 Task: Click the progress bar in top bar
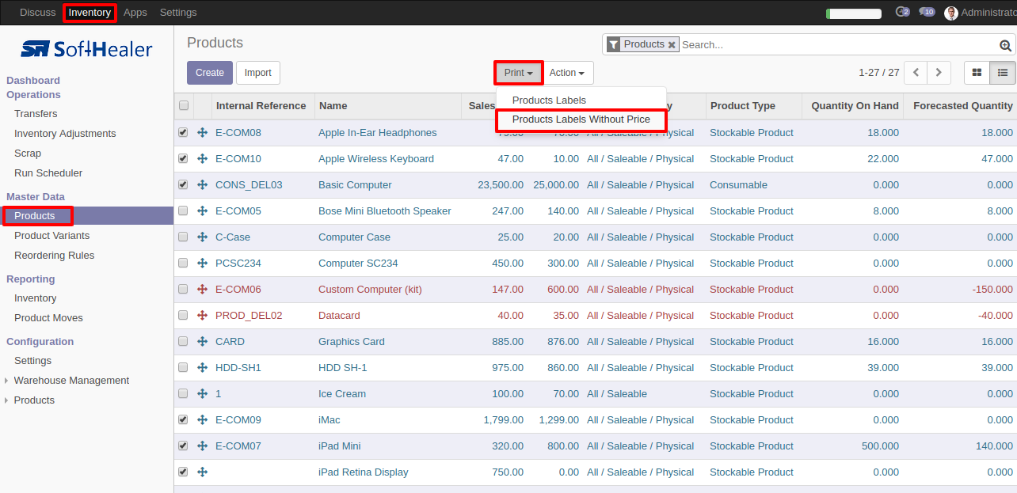pyautogui.click(x=854, y=13)
